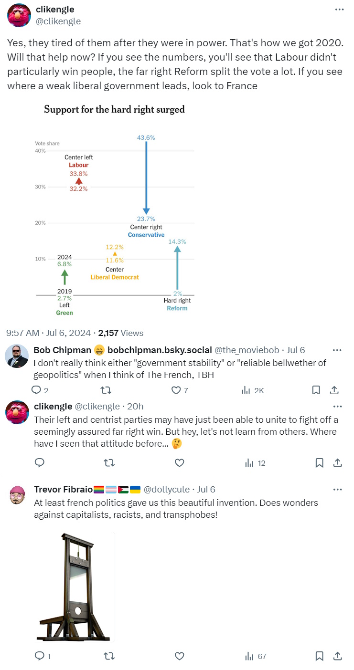
Task: Open the guillotine image in Trevor's tweet
Action: (75, 587)
